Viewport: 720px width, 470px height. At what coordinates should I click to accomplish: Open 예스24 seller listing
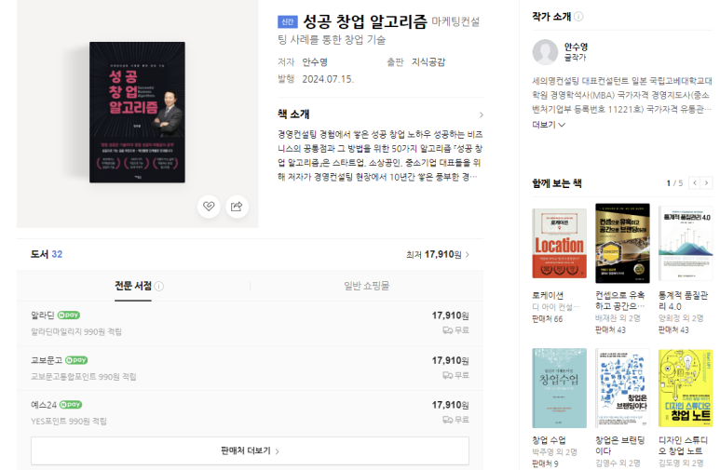[x=44, y=405]
